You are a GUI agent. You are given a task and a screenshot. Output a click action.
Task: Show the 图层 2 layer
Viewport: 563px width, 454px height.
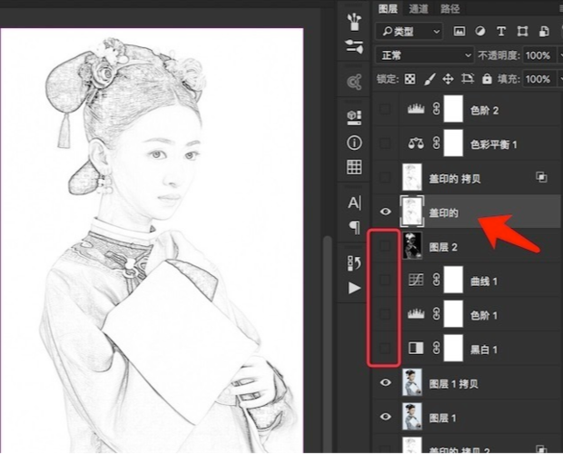click(385, 246)
